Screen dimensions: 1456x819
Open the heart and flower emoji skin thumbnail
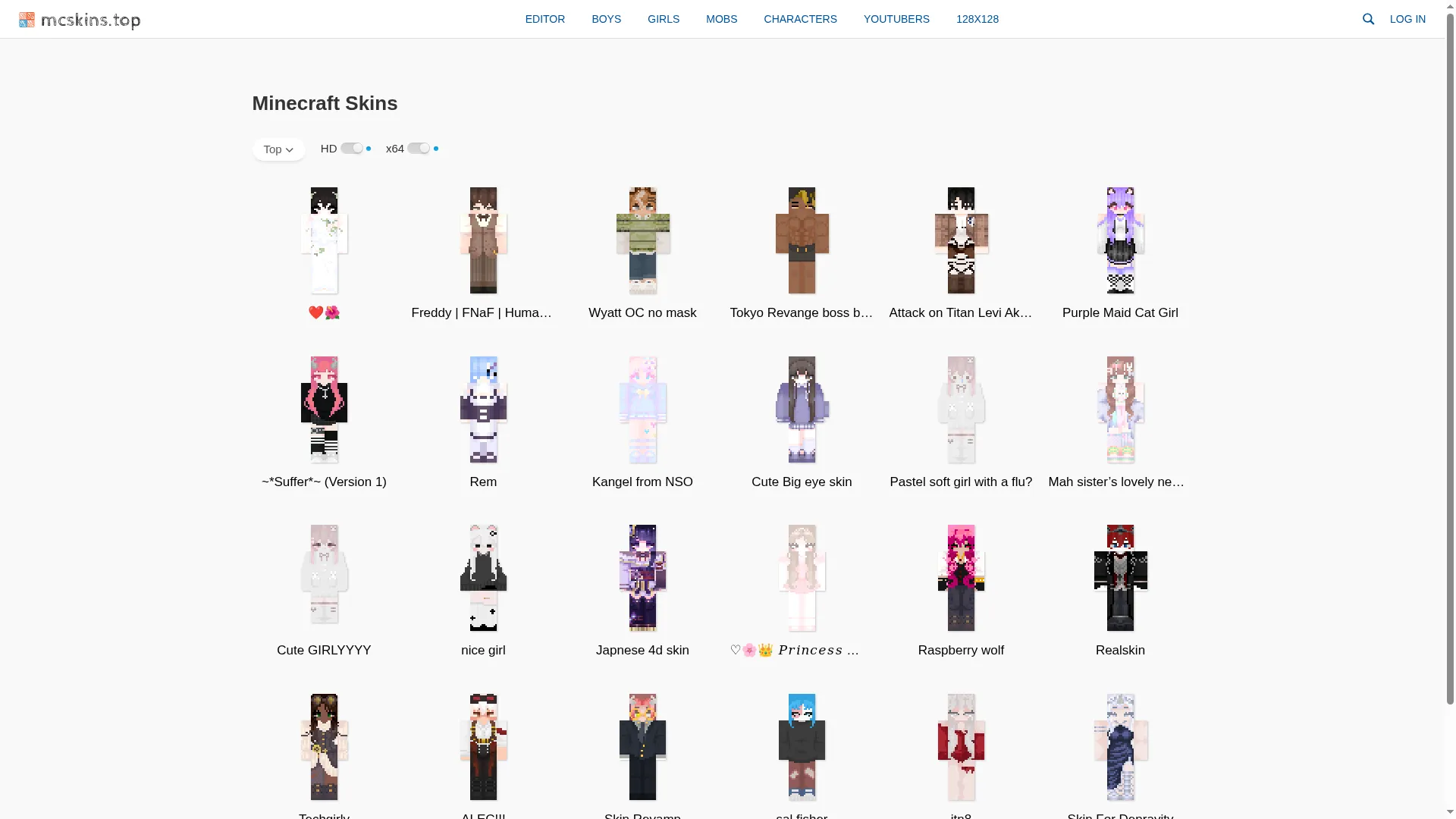tap(324, 240)
